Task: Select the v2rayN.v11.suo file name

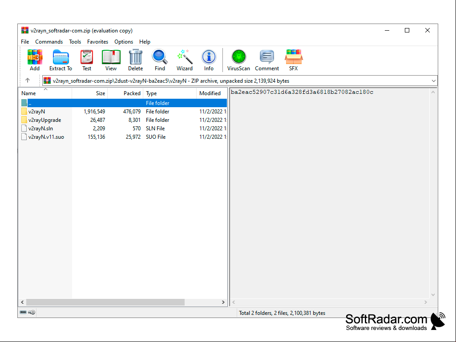Action: coord(46,137)
